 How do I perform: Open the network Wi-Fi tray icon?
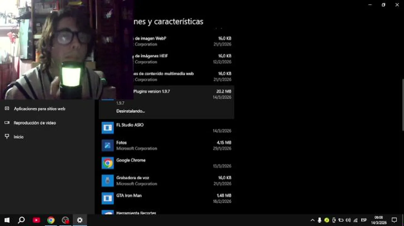pyautogui.click(x=356, y=220)
